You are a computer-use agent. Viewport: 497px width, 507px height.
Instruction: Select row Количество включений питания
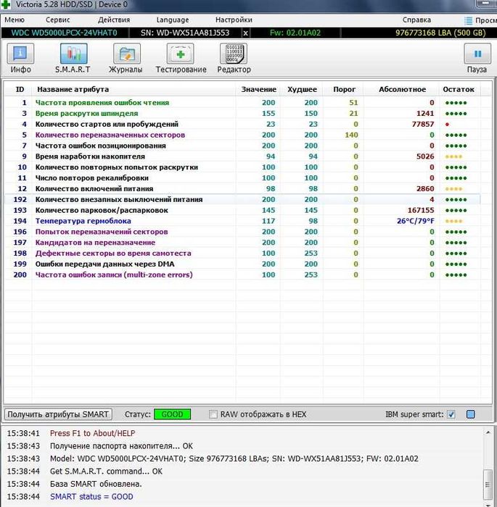(x=242, y=189)
